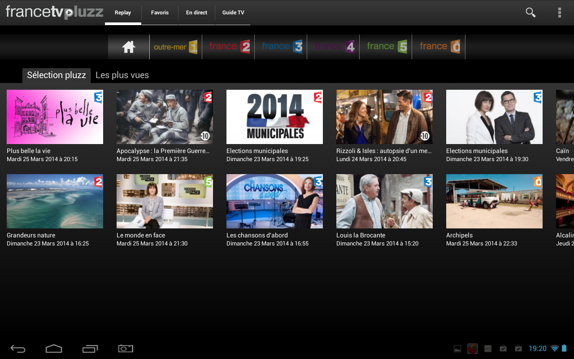This screenshot has width=574, height=359.
Task: Tap date Dimanche 23 Mars 2014 à 15:20
Action: [x=377, y=244]
